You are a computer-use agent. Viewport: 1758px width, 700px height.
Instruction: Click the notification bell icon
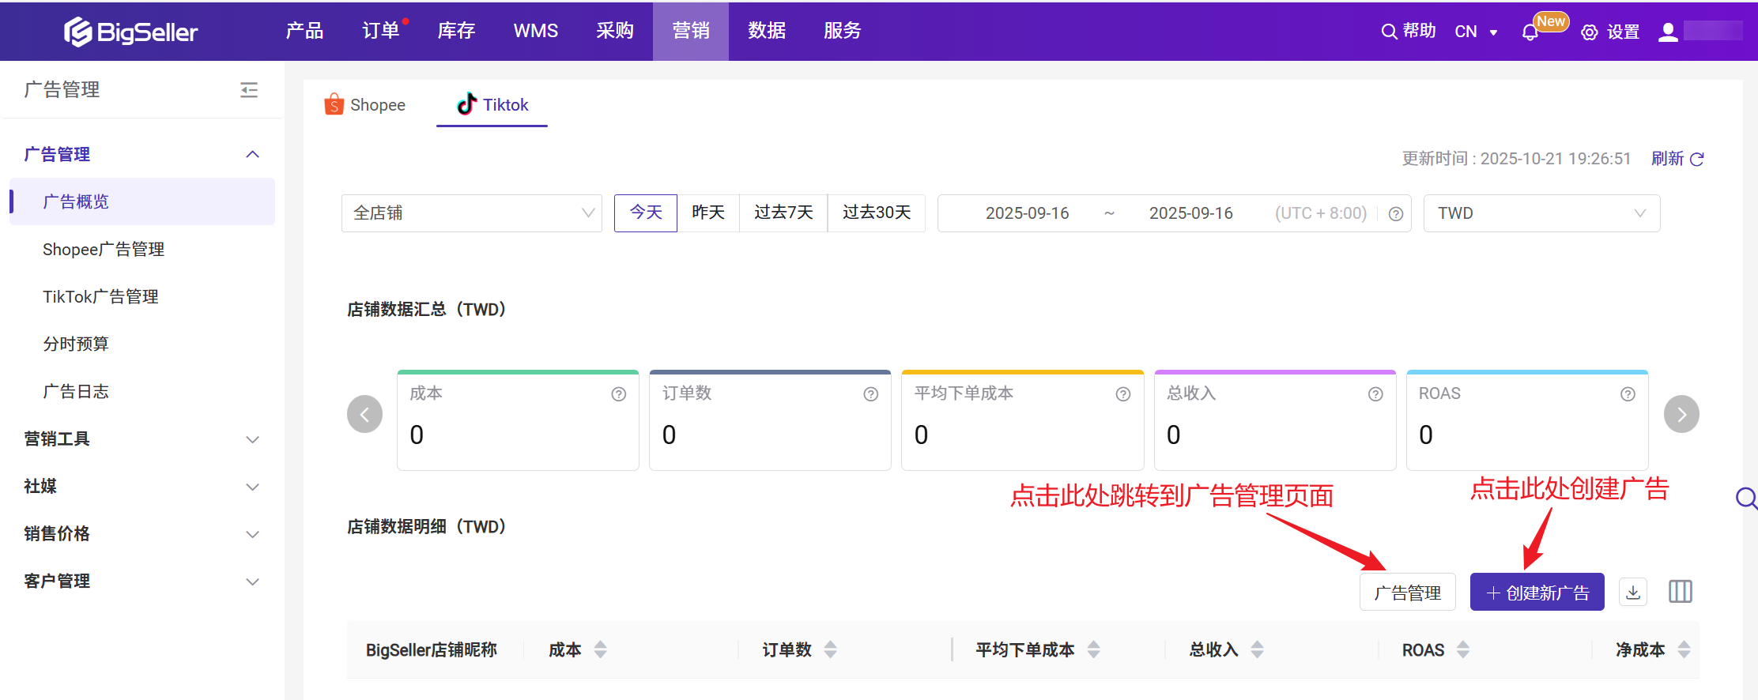coord(1530,32)
